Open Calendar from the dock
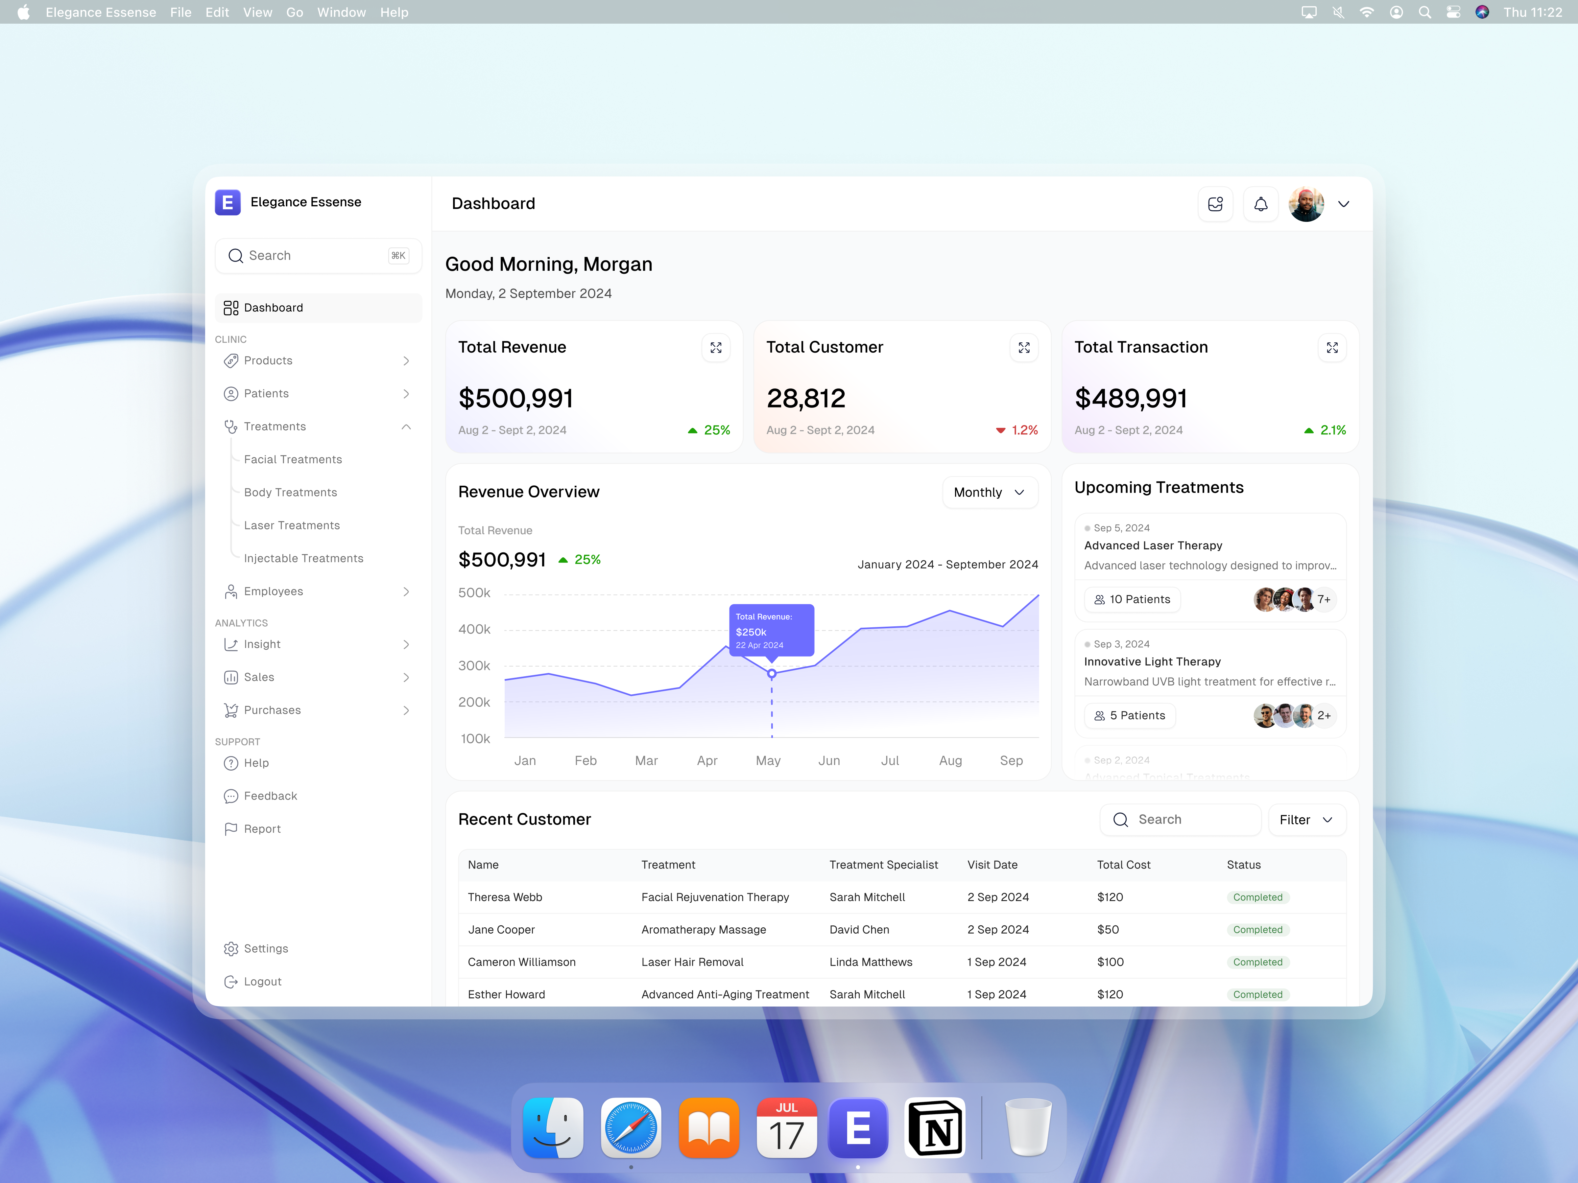Image resolution: width=1578 pixels, height=1183 pixels. coord(786,1127)
